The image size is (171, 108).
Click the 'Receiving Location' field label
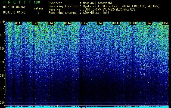click(63, 6)
